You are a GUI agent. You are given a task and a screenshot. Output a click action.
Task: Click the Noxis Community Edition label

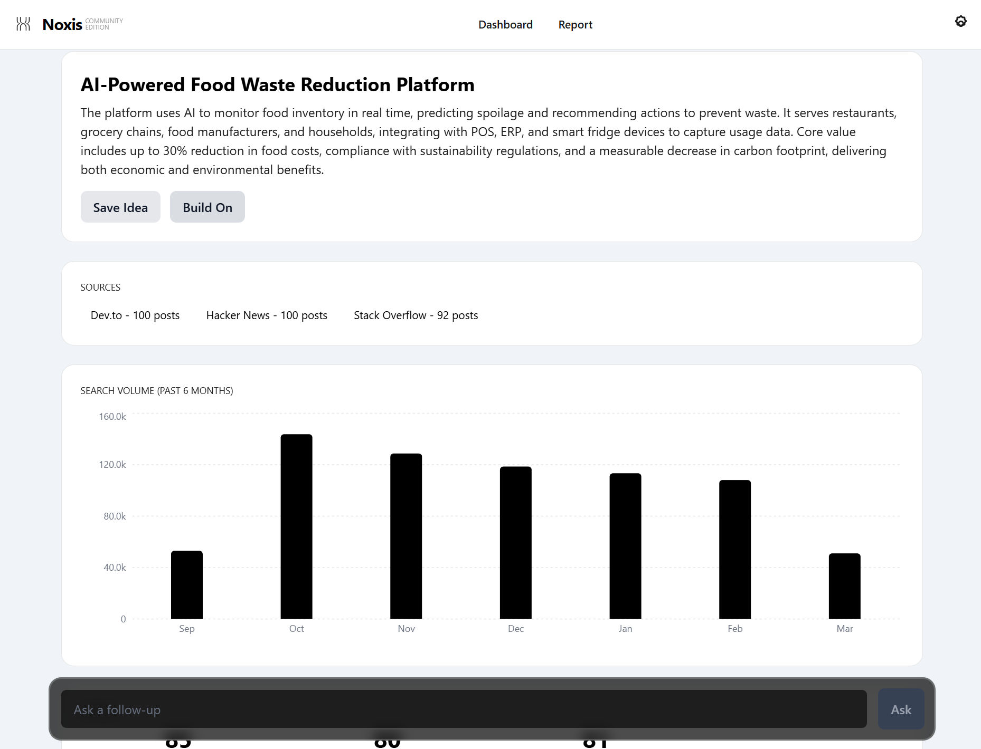(x=82, y=23)
